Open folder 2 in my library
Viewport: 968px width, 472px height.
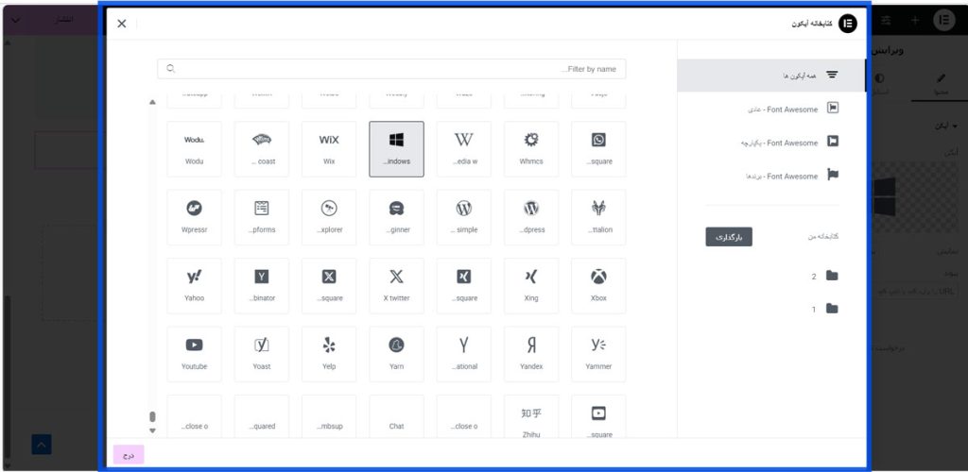pos(824,276)
